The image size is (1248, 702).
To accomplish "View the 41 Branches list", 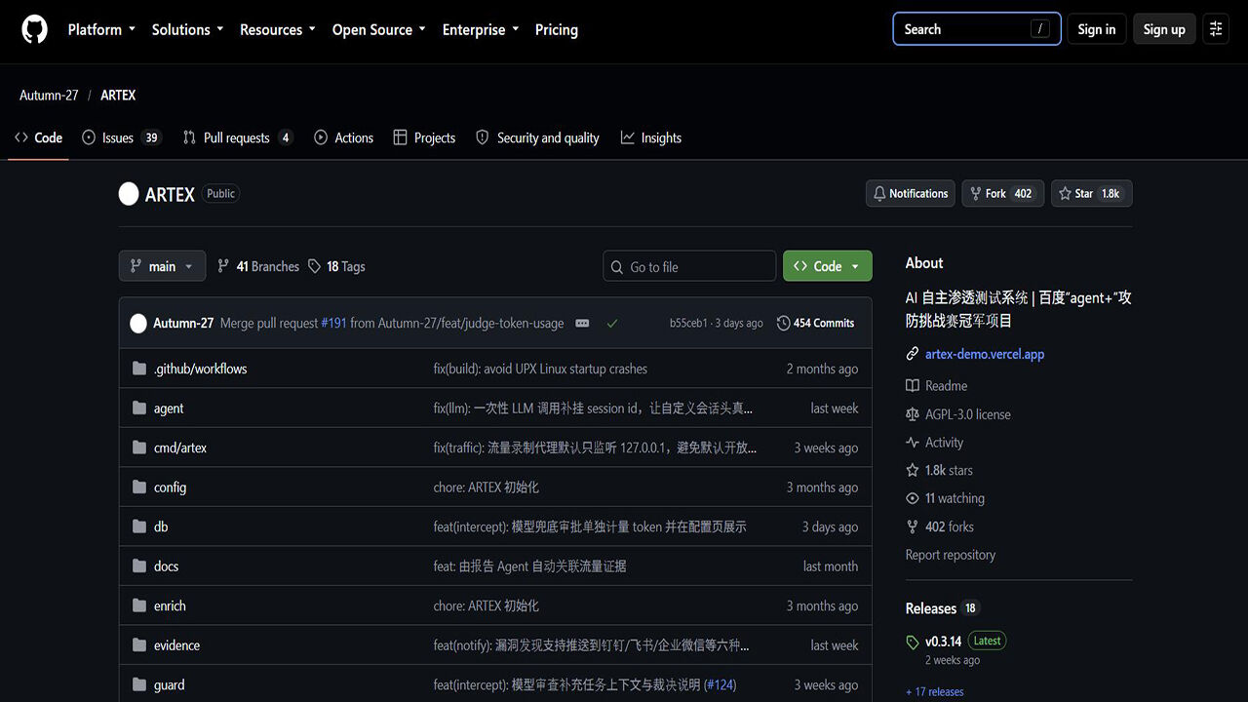I will [x=258, y=266].
